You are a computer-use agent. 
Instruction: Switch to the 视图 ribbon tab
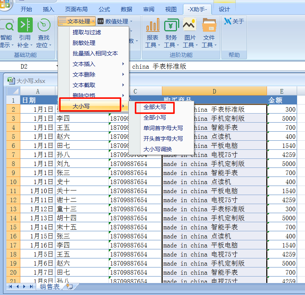171,9
